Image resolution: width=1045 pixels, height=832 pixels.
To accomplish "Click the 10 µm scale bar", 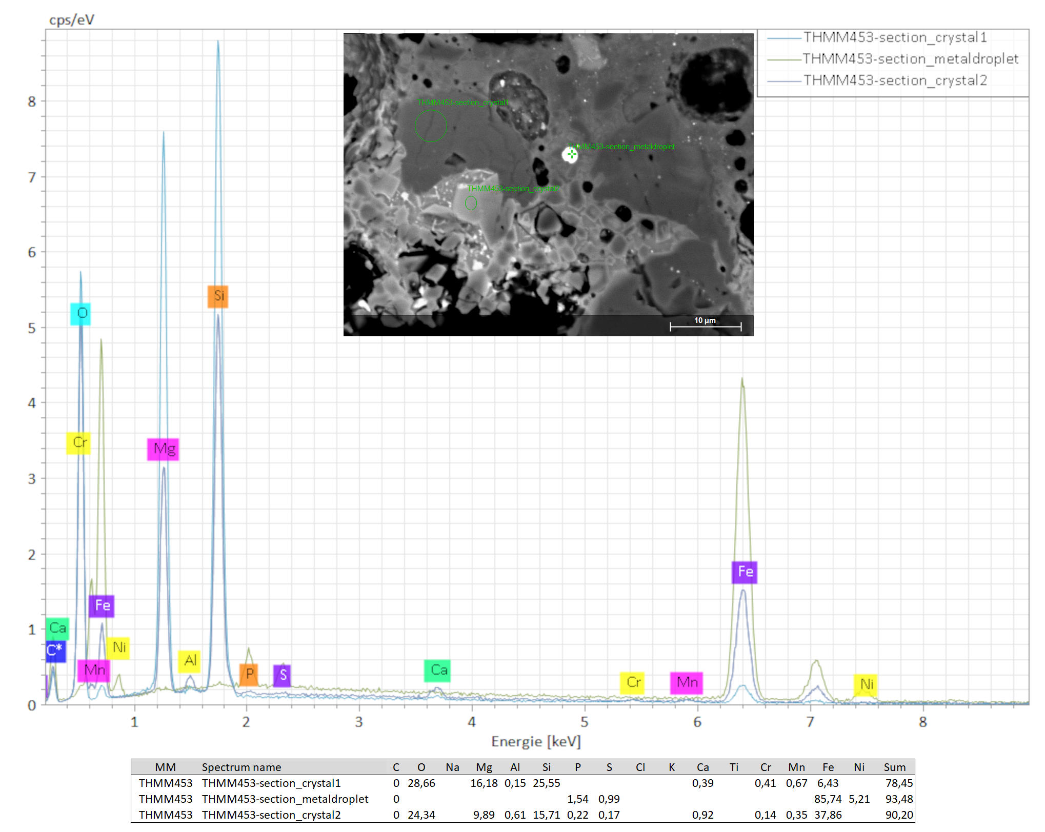I will click(706, 326).
